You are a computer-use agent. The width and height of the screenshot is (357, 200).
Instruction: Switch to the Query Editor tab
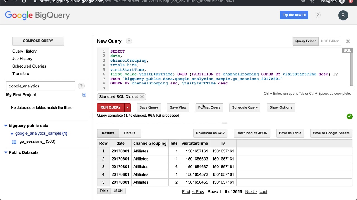click(x=305, y=41)
